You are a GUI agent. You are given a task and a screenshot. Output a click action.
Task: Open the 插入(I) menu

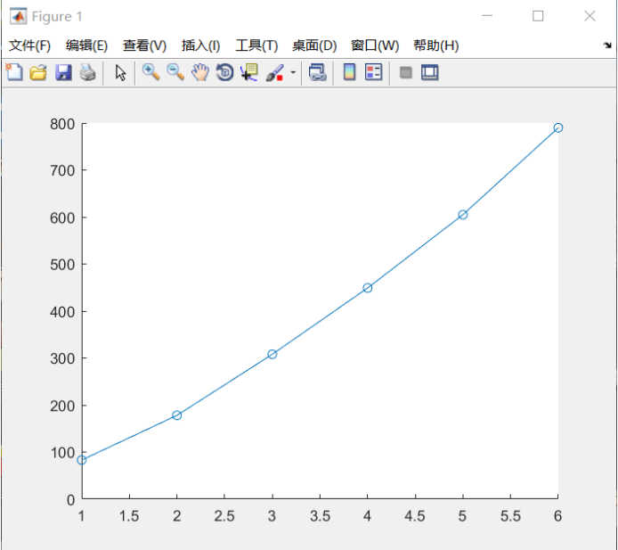point(200,45)
